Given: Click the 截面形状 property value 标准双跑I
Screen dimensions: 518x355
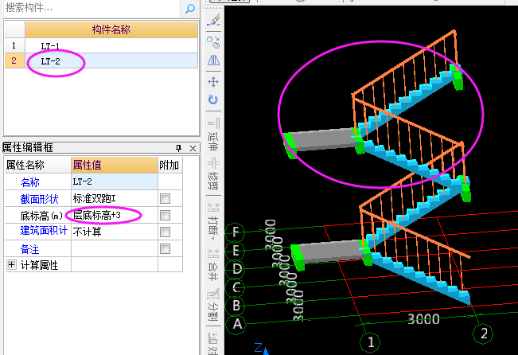Looking at the screenshot, I should pyautogui.click(x=115, y=199).
